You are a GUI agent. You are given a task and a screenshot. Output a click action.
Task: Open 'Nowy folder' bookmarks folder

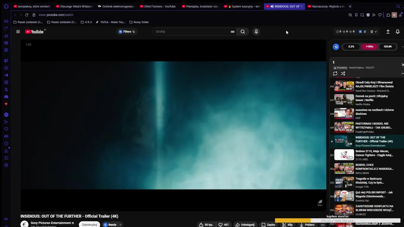139,22
